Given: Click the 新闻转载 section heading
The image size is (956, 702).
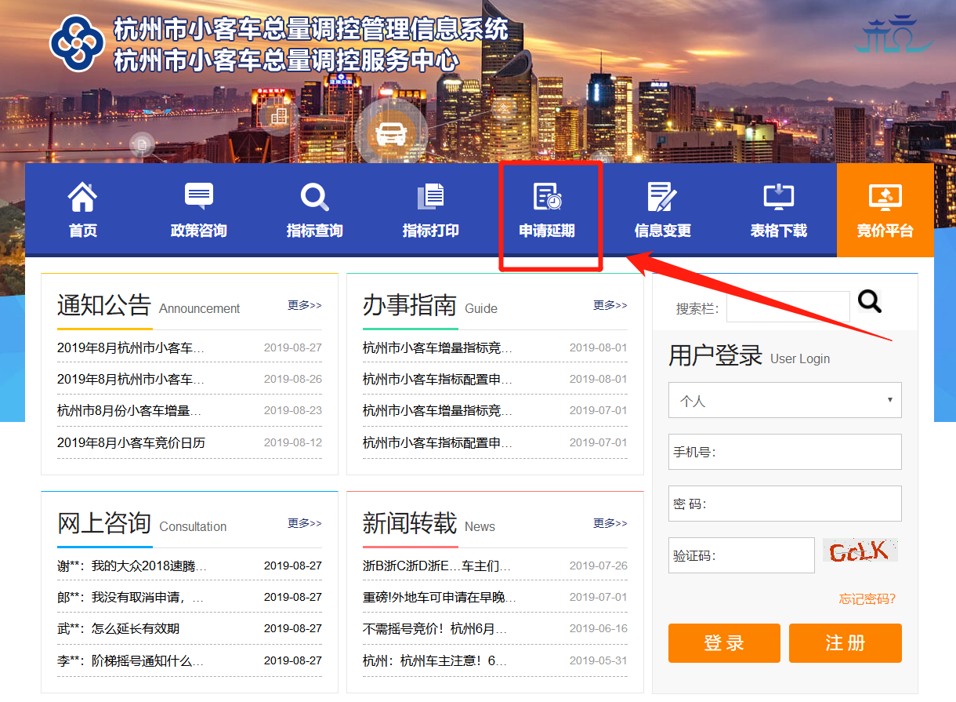Looking at the screenshot, I should [x=409, y=522].
